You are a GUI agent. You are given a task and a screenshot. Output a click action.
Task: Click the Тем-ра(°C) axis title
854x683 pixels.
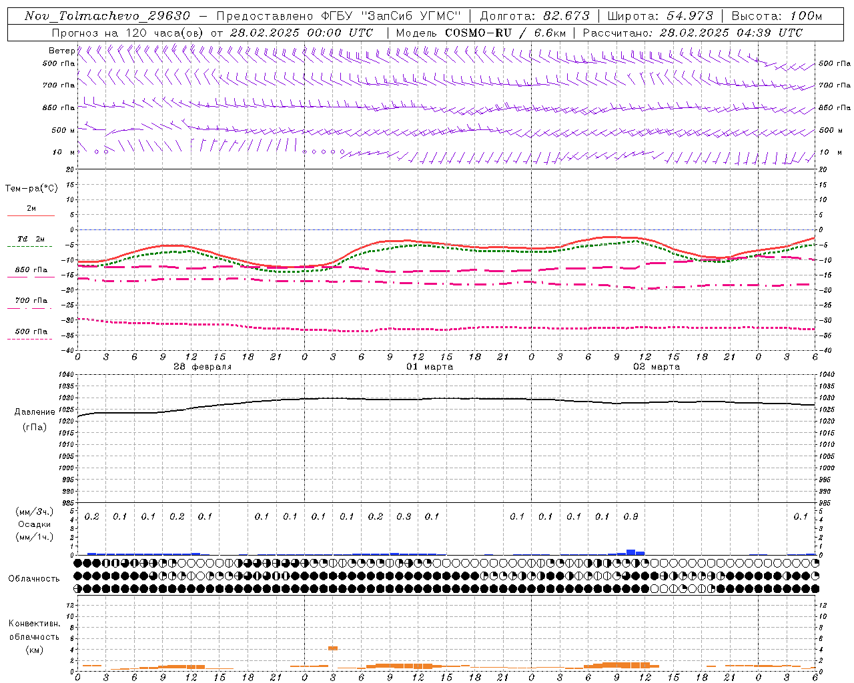31,189
